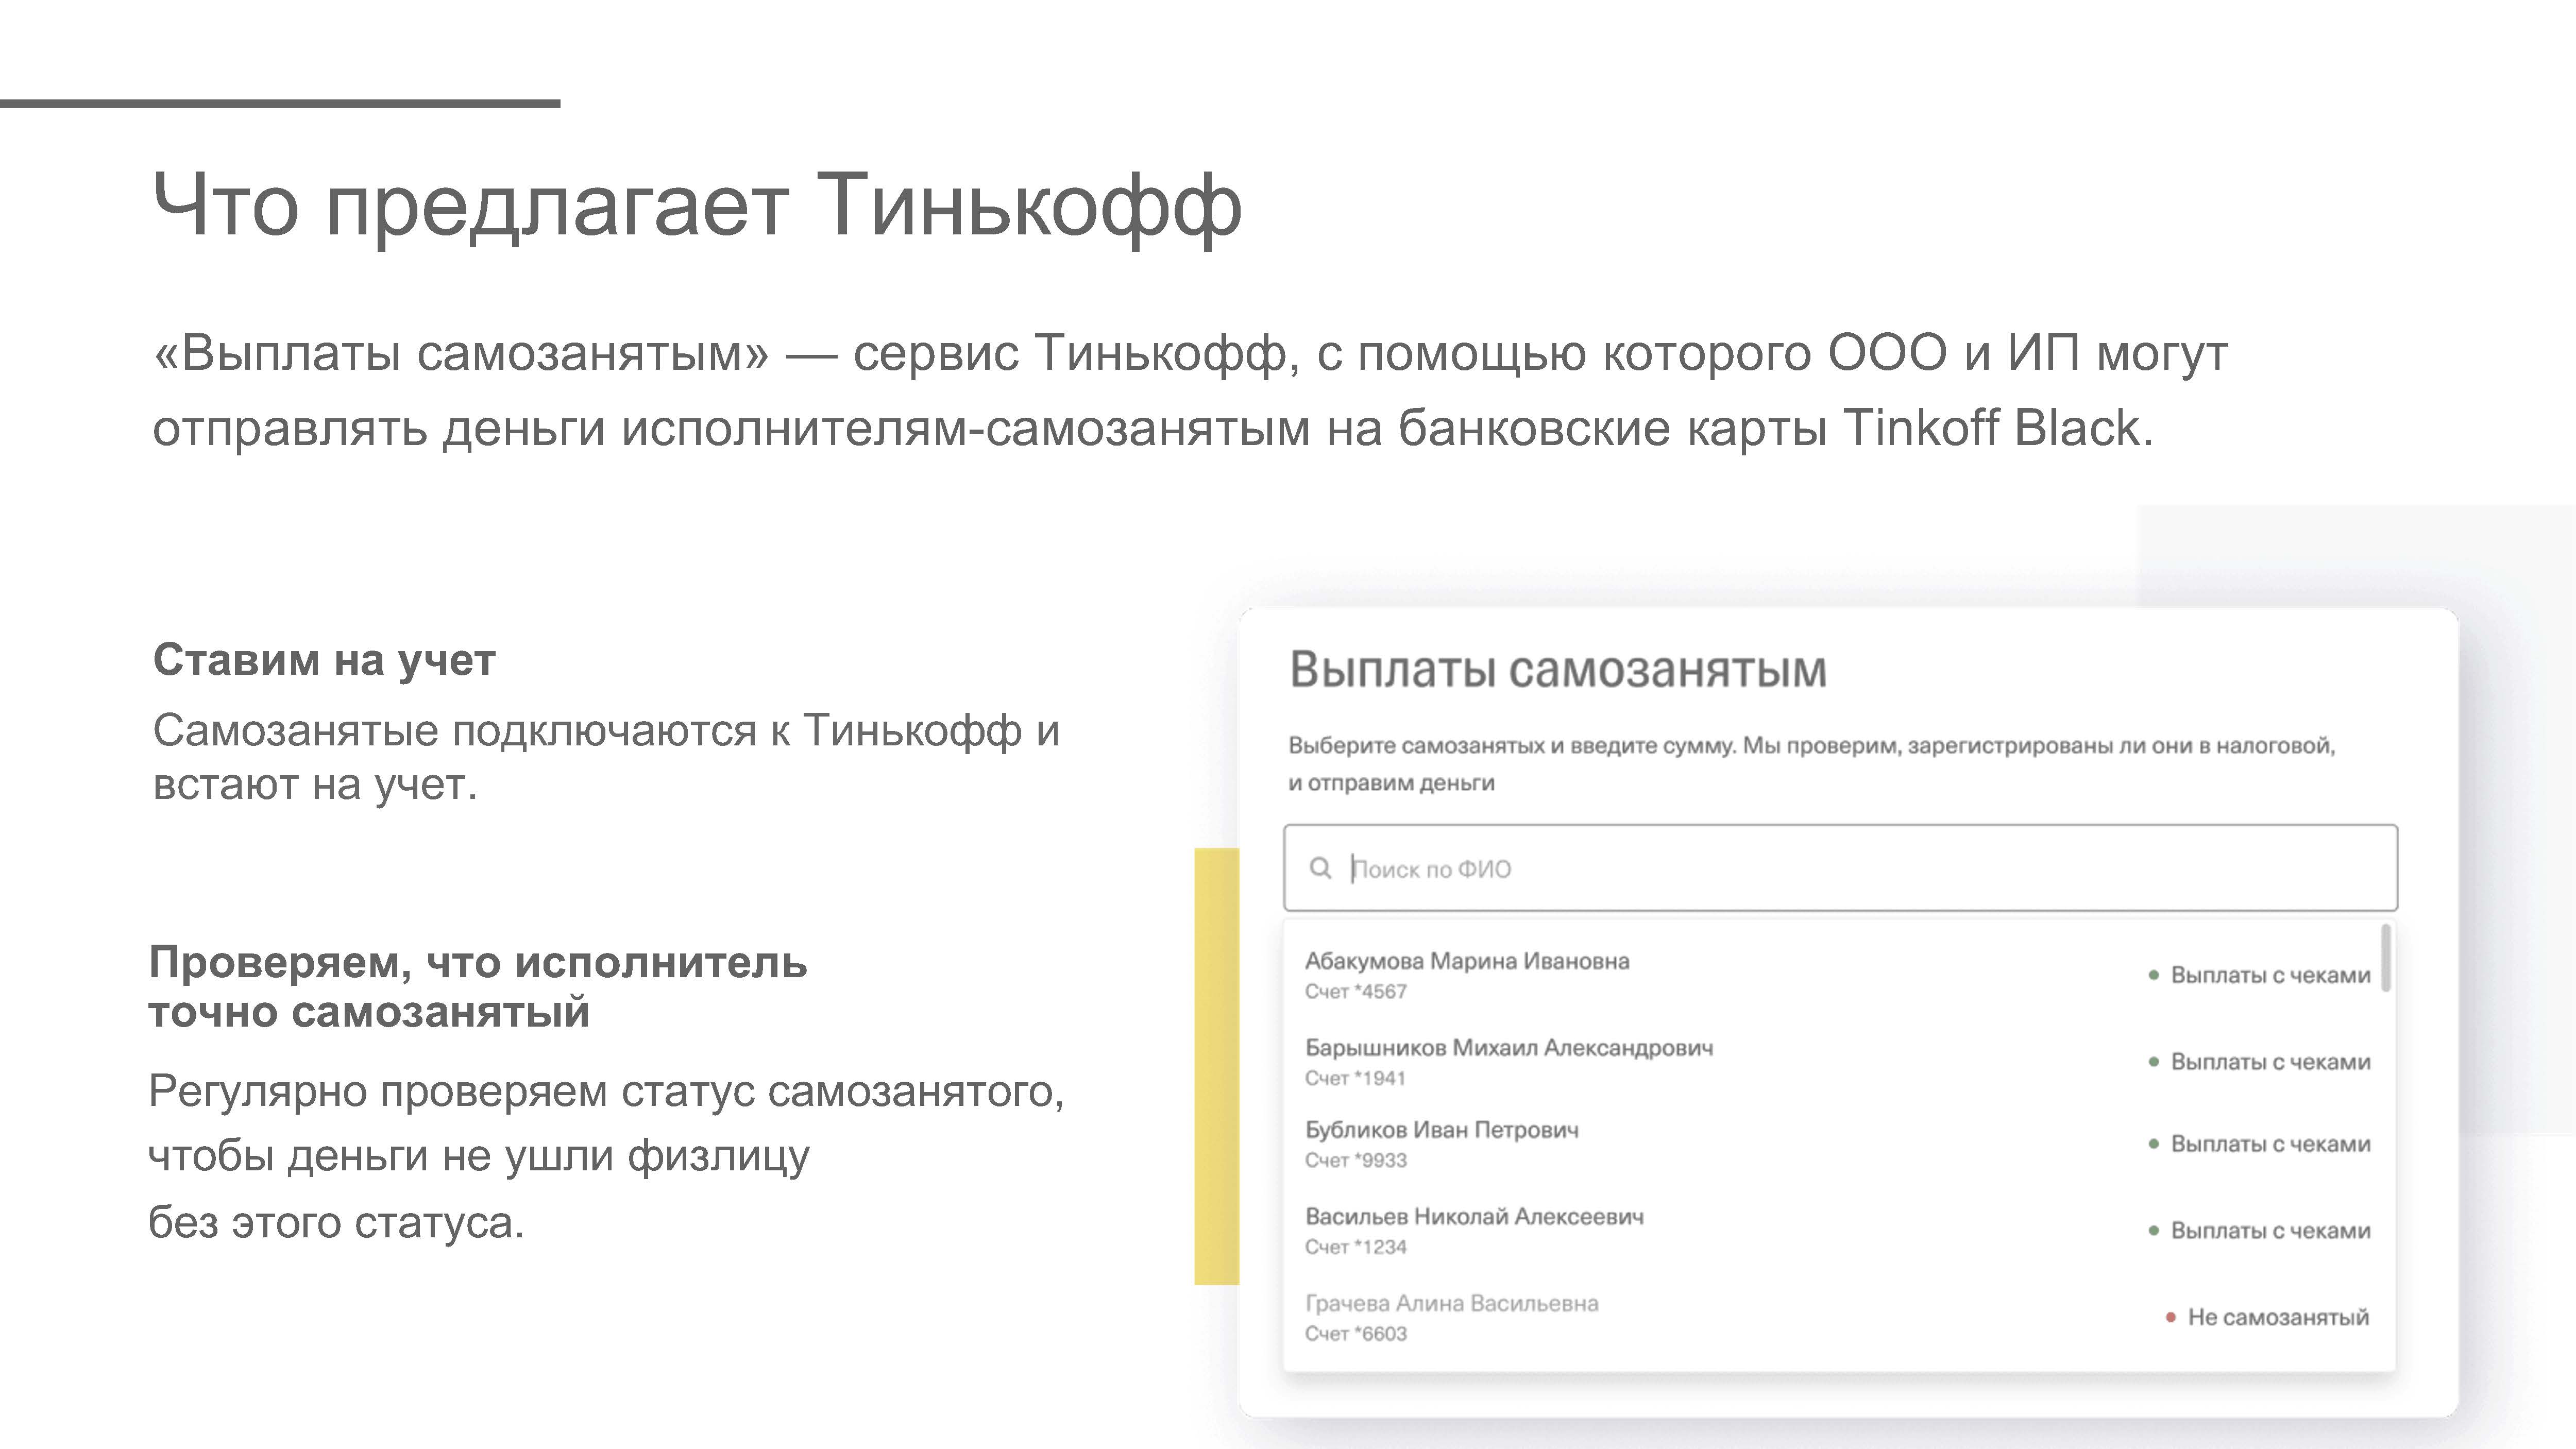The image size is (2576, 1449).
Task: Click account text 'Счет *9933'
Action: [x=1356, y=1161]
